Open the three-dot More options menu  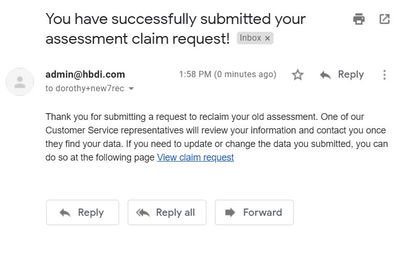click(384, 75)
